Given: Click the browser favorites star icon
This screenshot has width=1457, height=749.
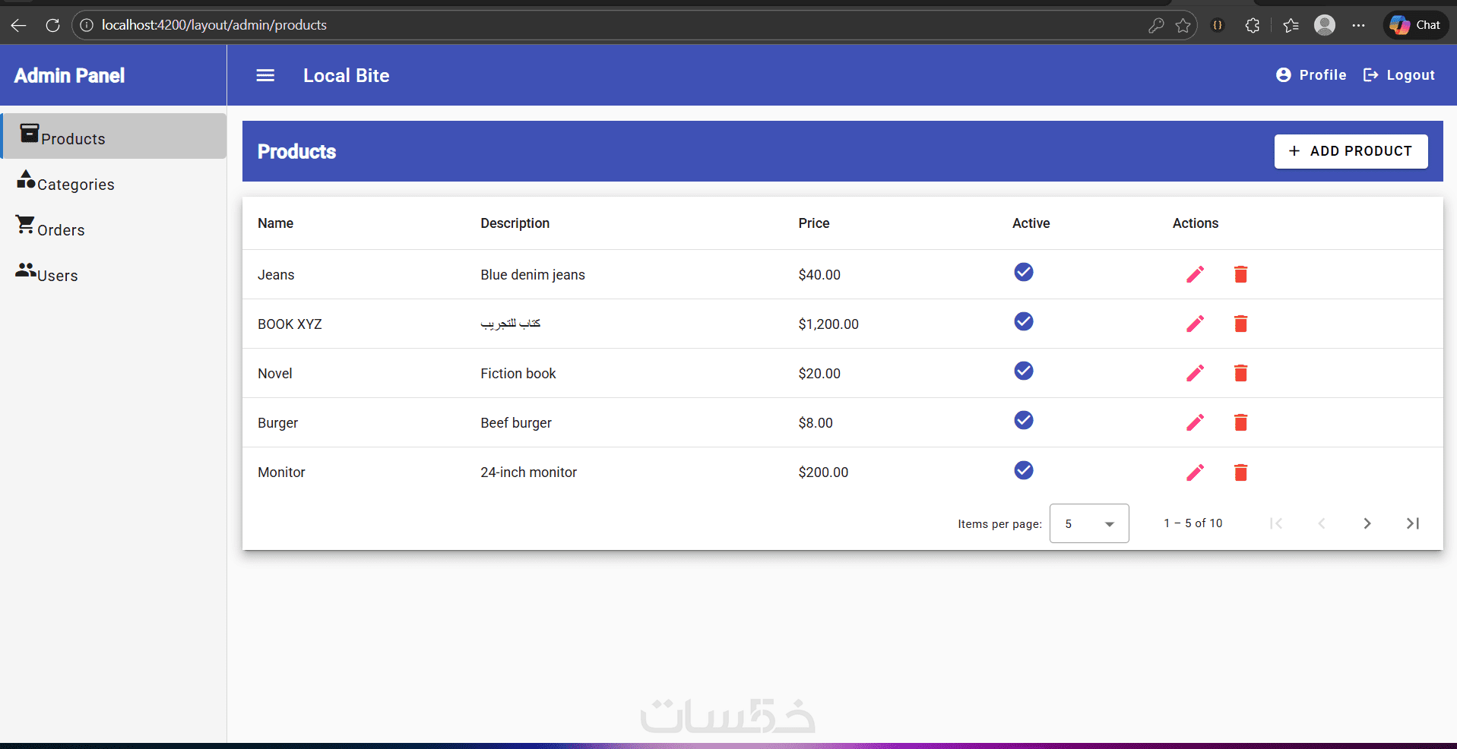Looking at the screenshot, I should tap(1183, 25).
